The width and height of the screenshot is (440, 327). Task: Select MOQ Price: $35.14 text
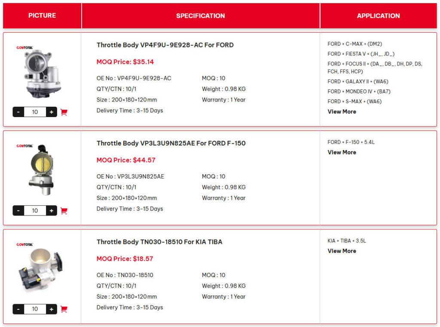click(125, 62)
